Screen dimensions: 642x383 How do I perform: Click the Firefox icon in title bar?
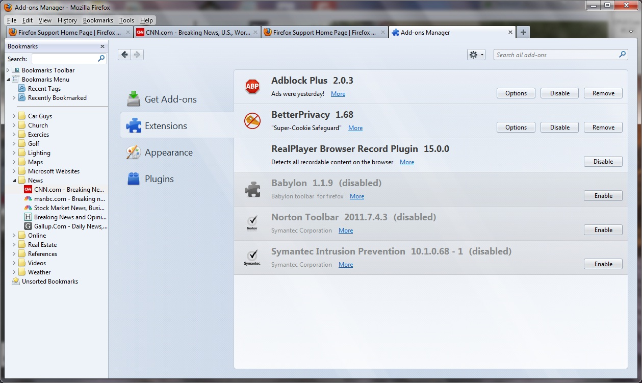[x=8, y=7]
